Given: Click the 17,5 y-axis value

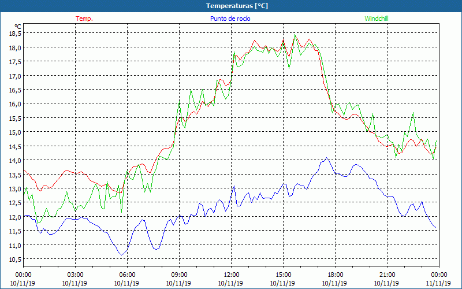Looking at the screenshot, I should (15, 62).
